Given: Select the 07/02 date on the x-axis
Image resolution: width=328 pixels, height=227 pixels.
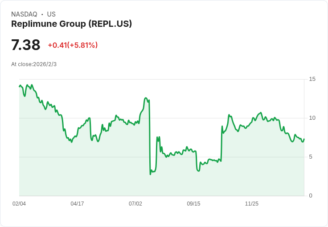Looking at the screenshot, I should click(x=135, y=204).
